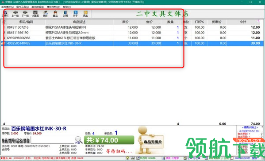
Task: Click the 等待扫码 status text
Action: [119, 151]
